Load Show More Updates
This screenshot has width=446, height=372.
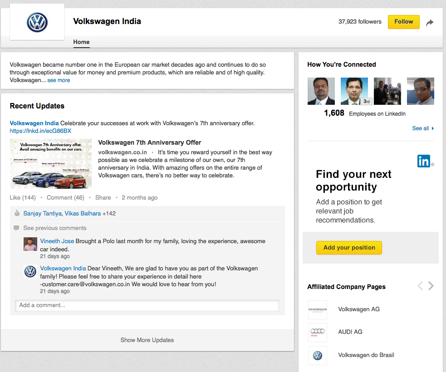click(147, 340)
